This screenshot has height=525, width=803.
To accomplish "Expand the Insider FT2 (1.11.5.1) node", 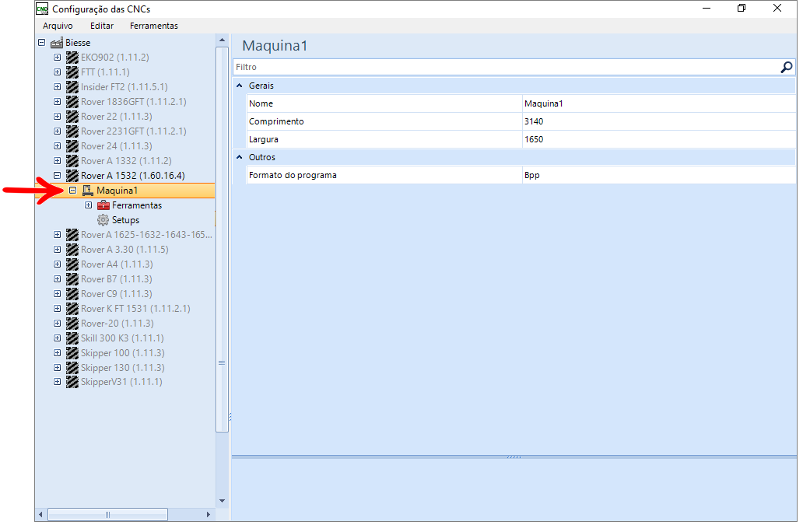I will coord(58,87).
